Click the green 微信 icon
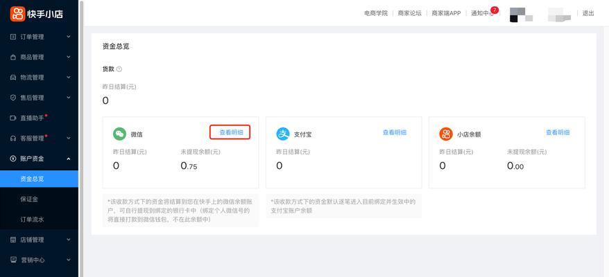This screenshot has width=609, height=277. (119, 134)
